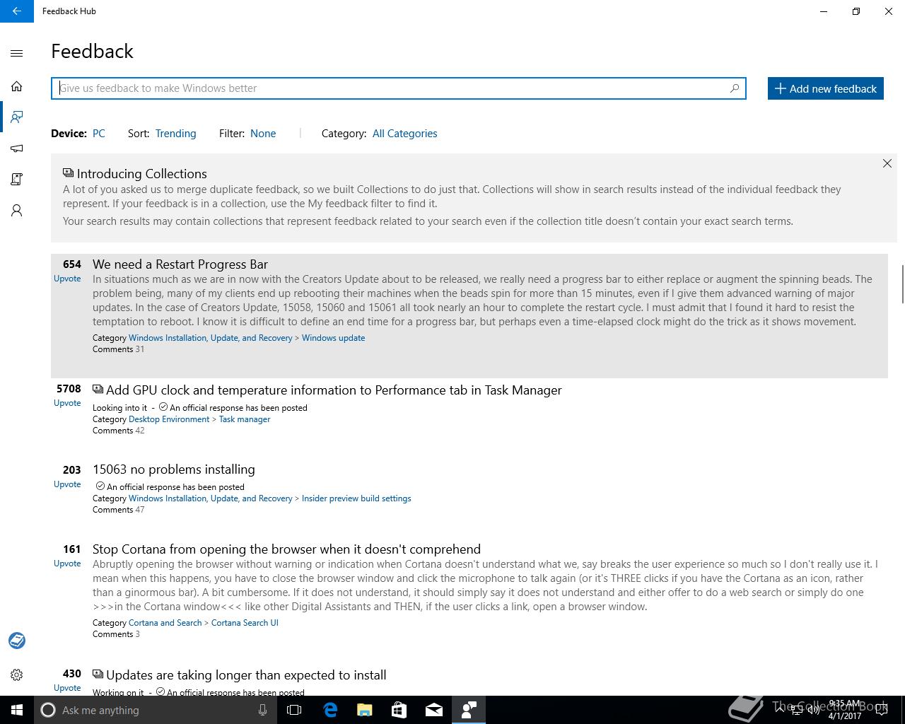Open 'Add GPU clock and temperature information' item

(334, 390)
